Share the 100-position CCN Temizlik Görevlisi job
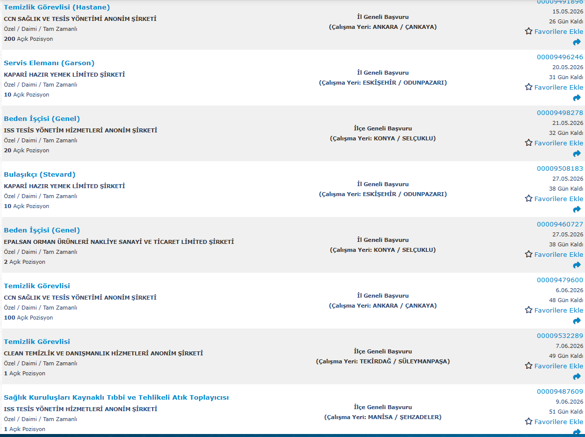Screen dimensions: 585x437 pyautogui.click(x=577, y=321)
